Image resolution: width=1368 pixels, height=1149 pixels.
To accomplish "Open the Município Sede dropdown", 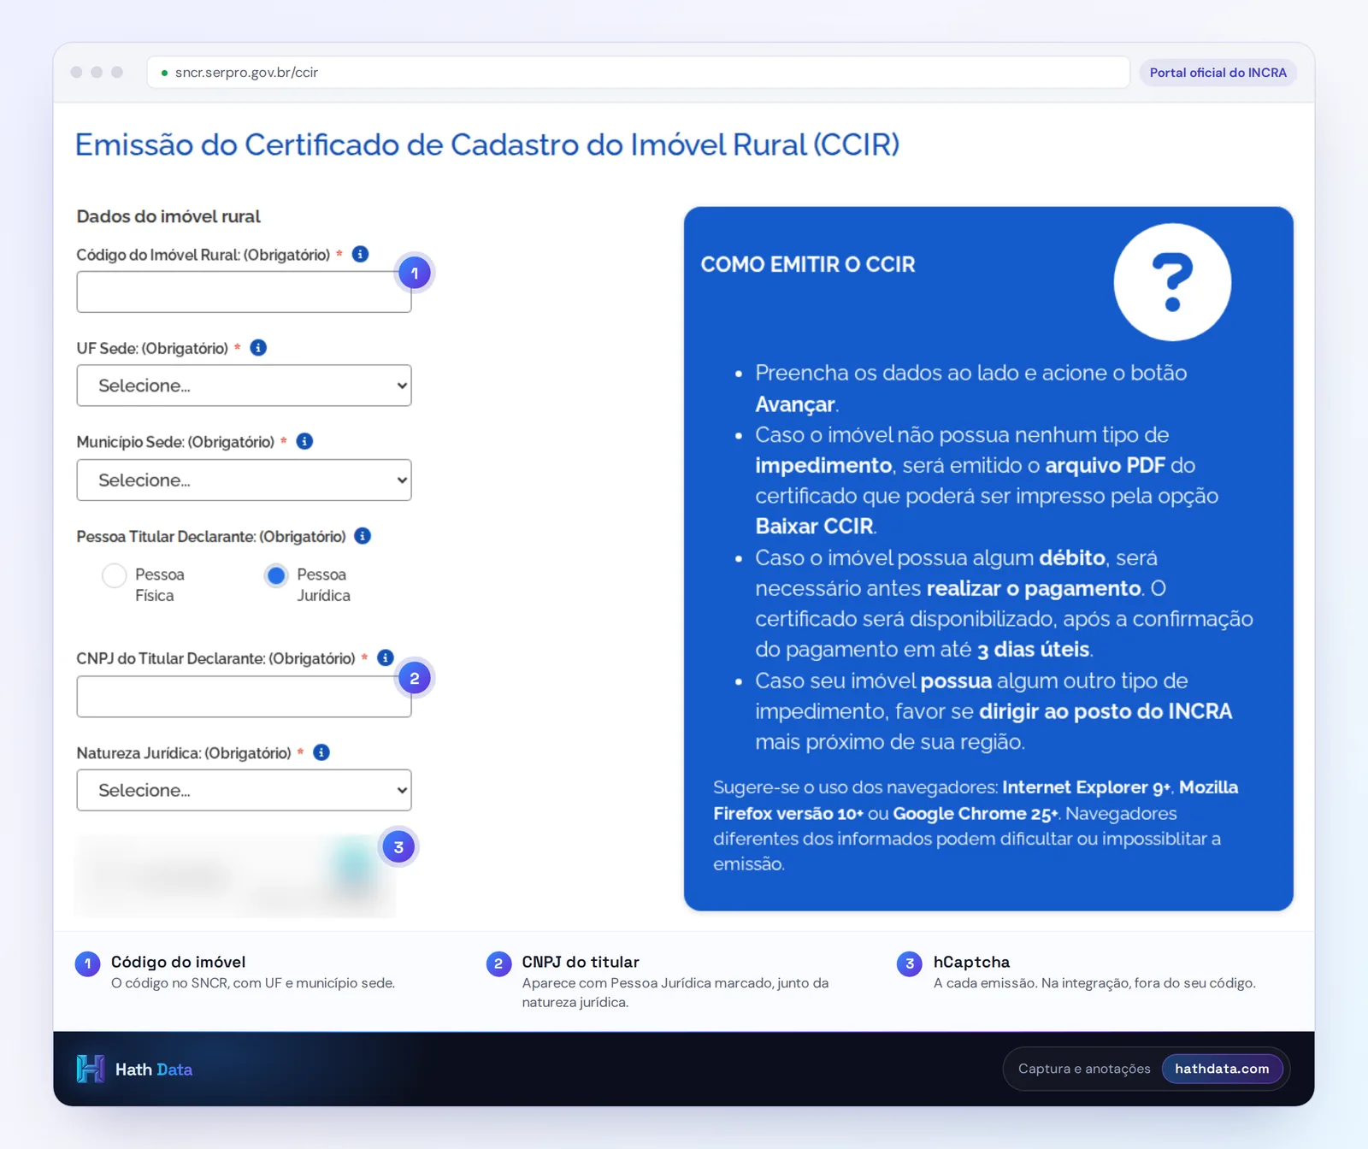I will coord(244,480).
